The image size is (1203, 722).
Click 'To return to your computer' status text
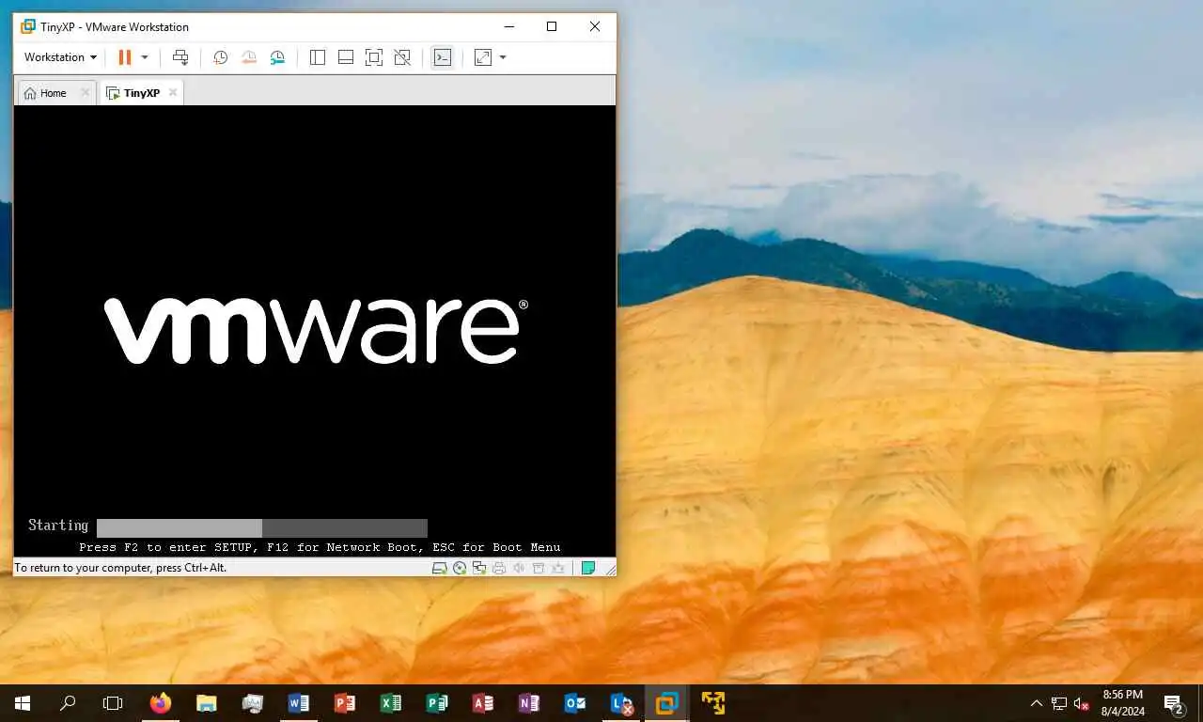tap(120, 568)
